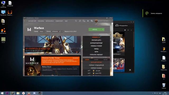Image resolution: width=169 pixels, height=95 pixels.
Task: Click the chat icon at bottom of right window
Action: 130,70
